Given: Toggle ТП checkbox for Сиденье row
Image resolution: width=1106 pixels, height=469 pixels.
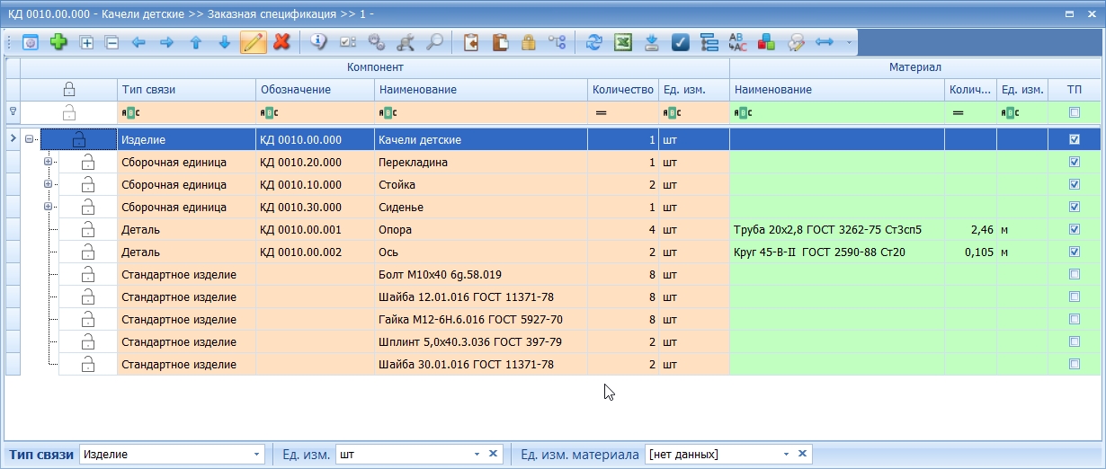Looking at the screenshot, I should (x=1074, y=207).
